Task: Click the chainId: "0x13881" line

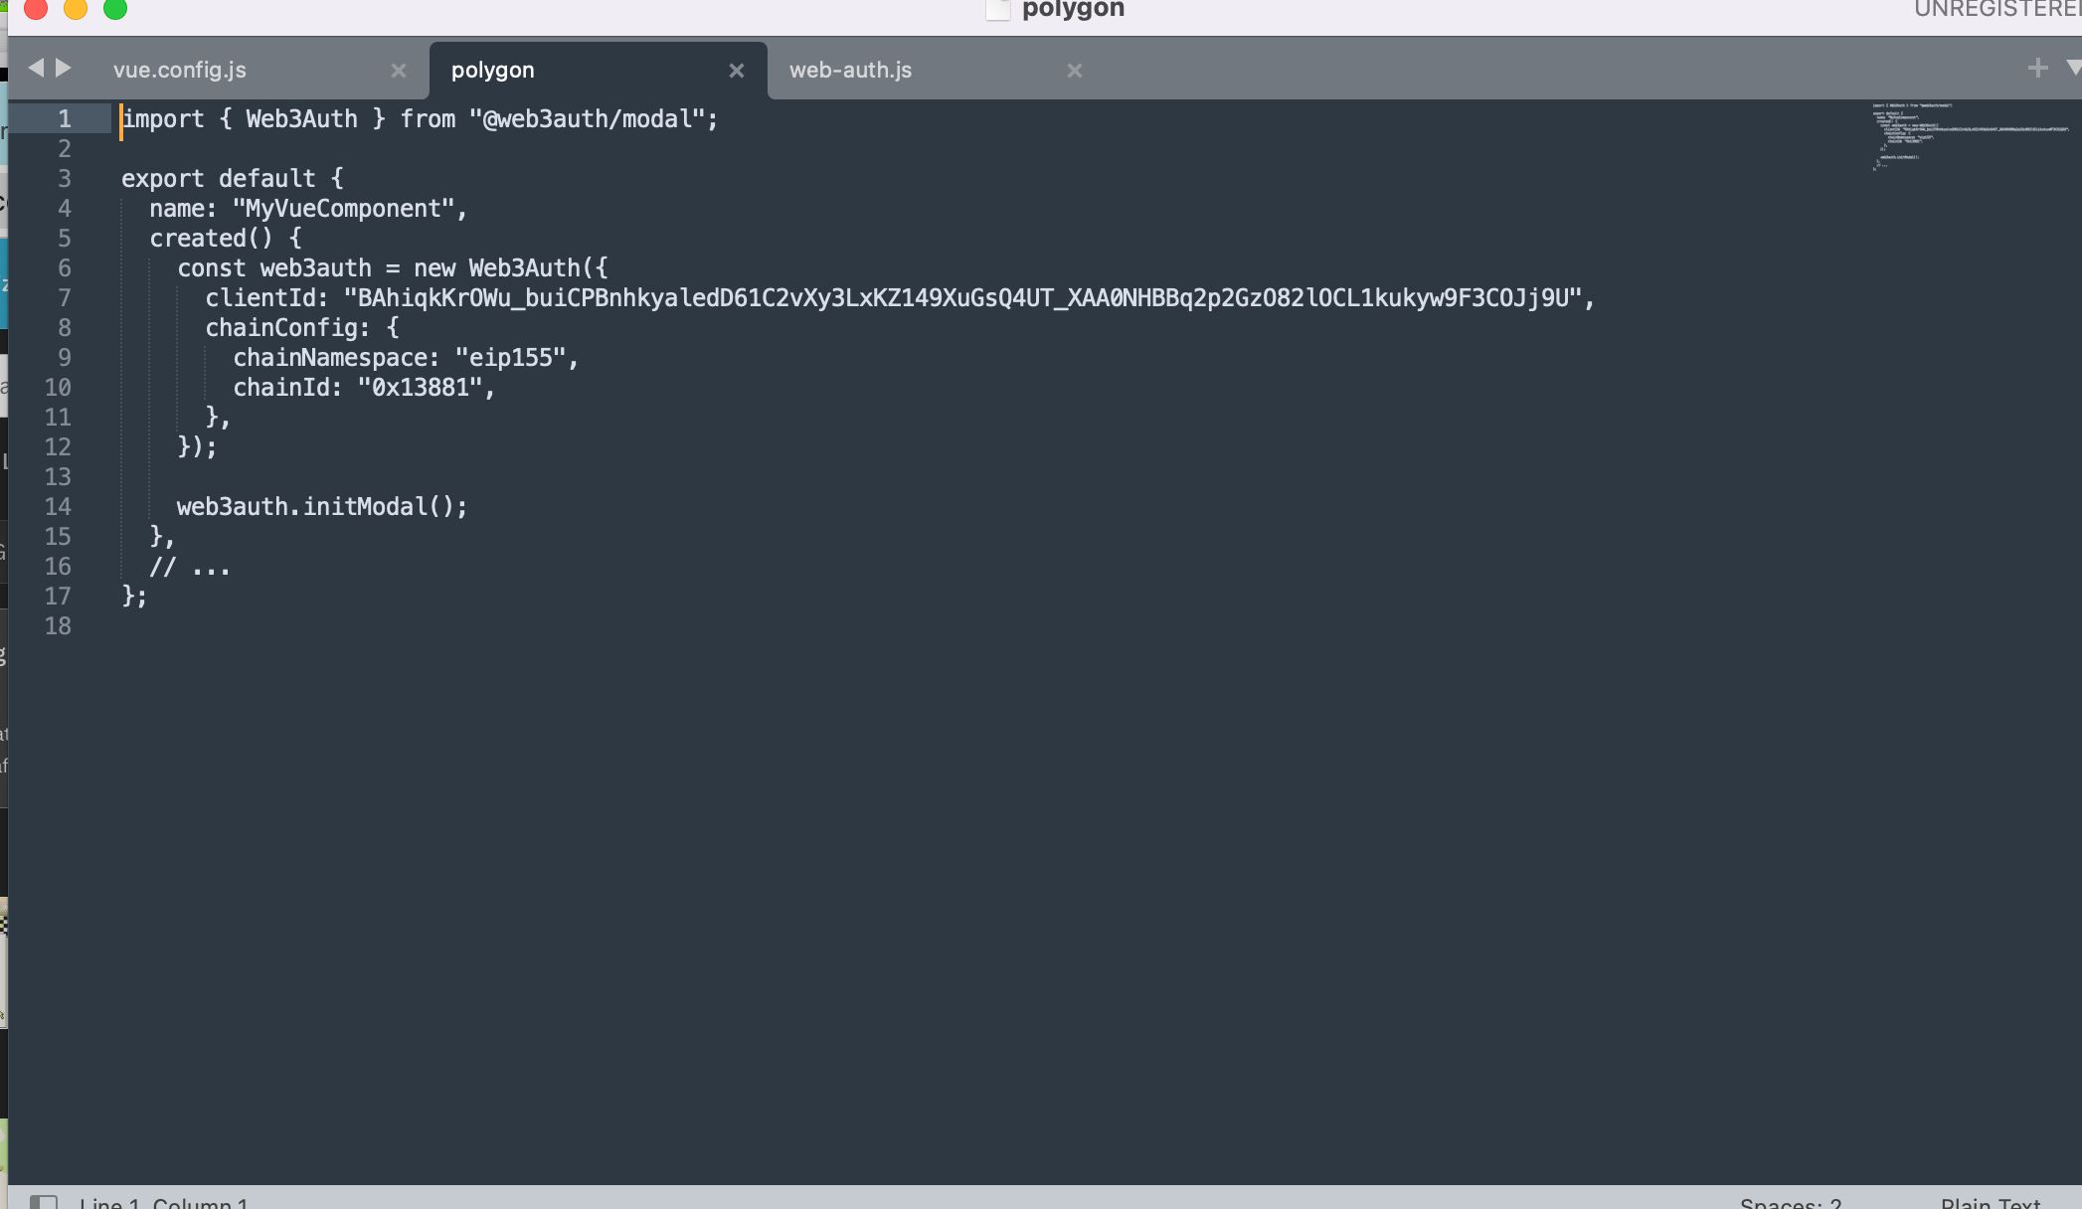Action: coord(364,388)
